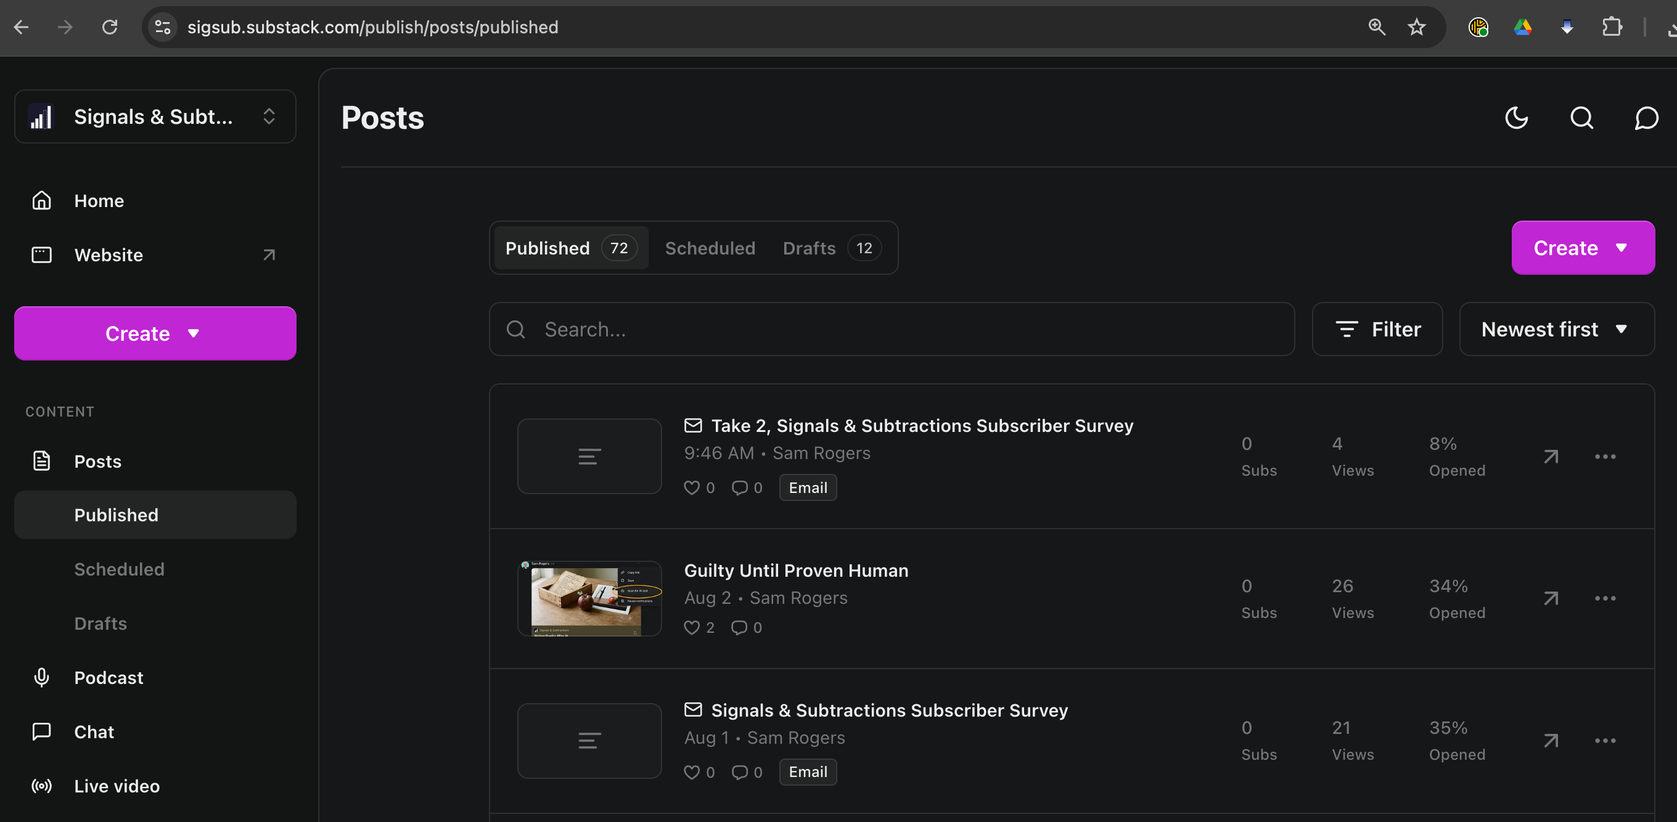Select Published in sidebar submenu
1677x822 pixels.
pos(155,515)
